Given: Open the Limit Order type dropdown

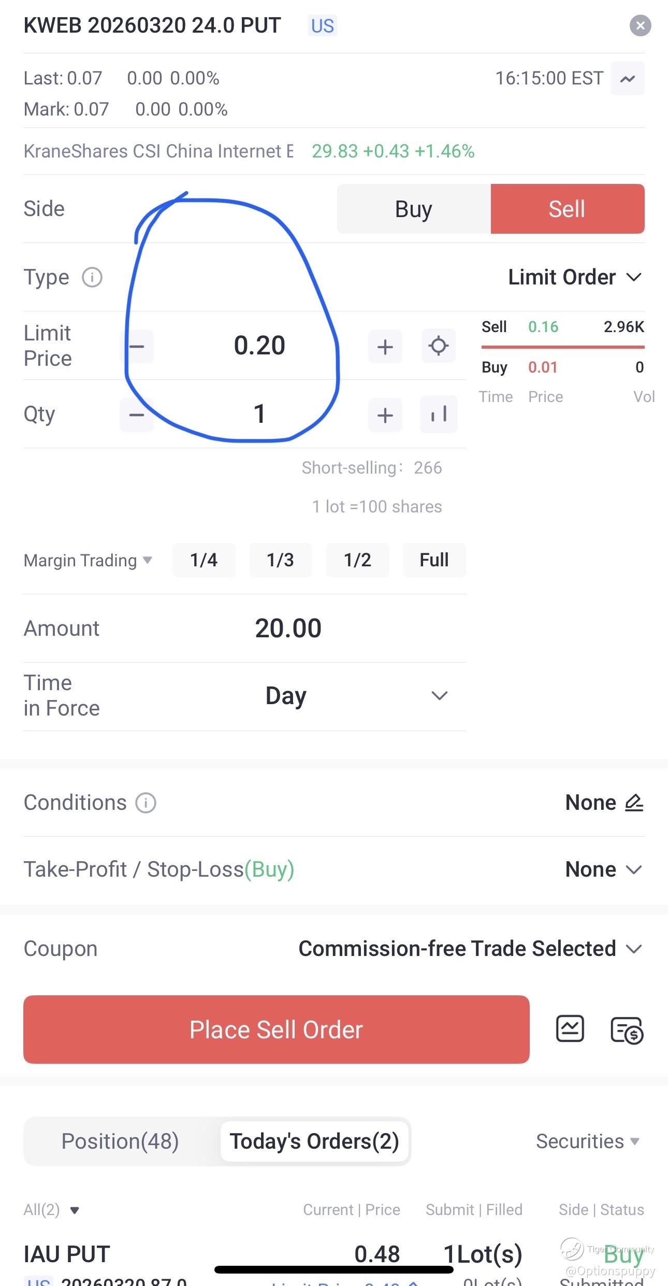Looking at the screenshot, I should click(x=575, y=277).
